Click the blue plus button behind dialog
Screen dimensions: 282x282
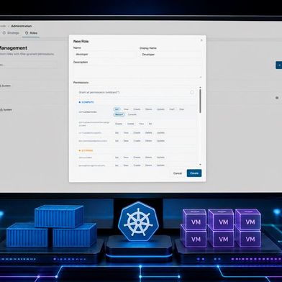click(x=279, y=65)
